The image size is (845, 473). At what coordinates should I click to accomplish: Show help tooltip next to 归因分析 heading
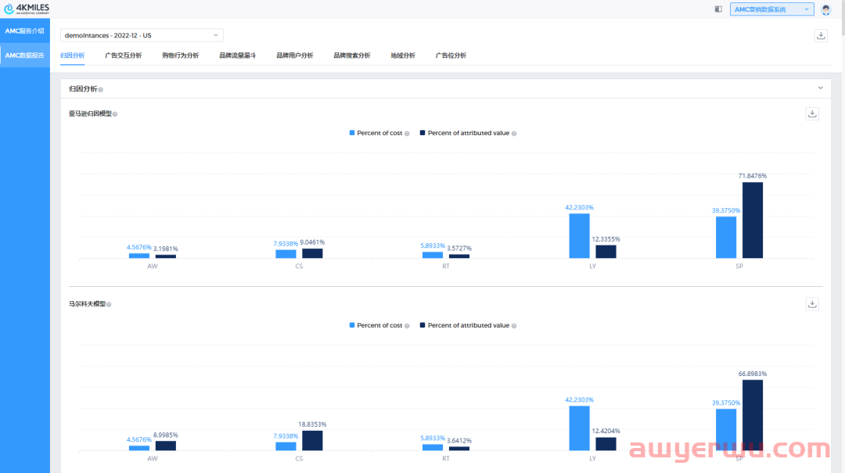101,89
